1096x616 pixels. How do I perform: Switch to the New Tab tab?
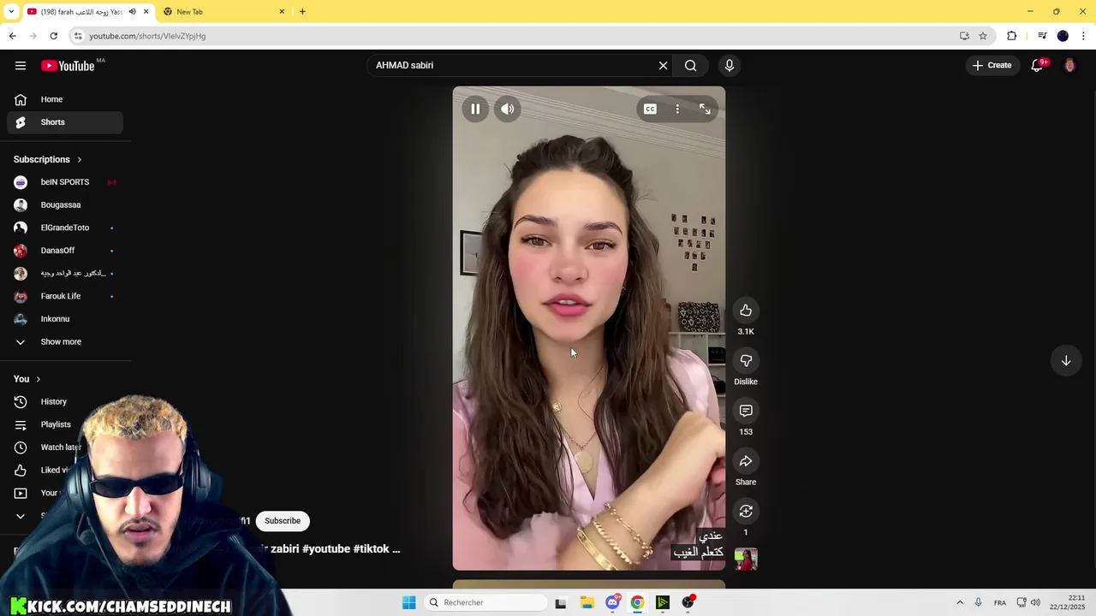click(x=223, y=12)
